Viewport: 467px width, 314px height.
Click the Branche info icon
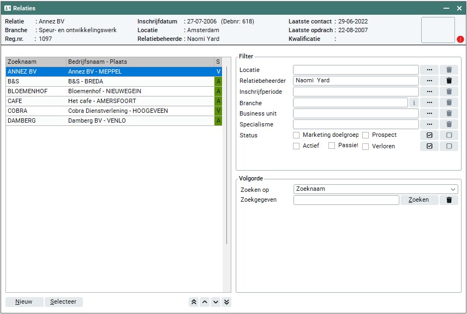point(414,102)
